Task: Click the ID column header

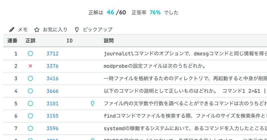Action: (69, 41)
